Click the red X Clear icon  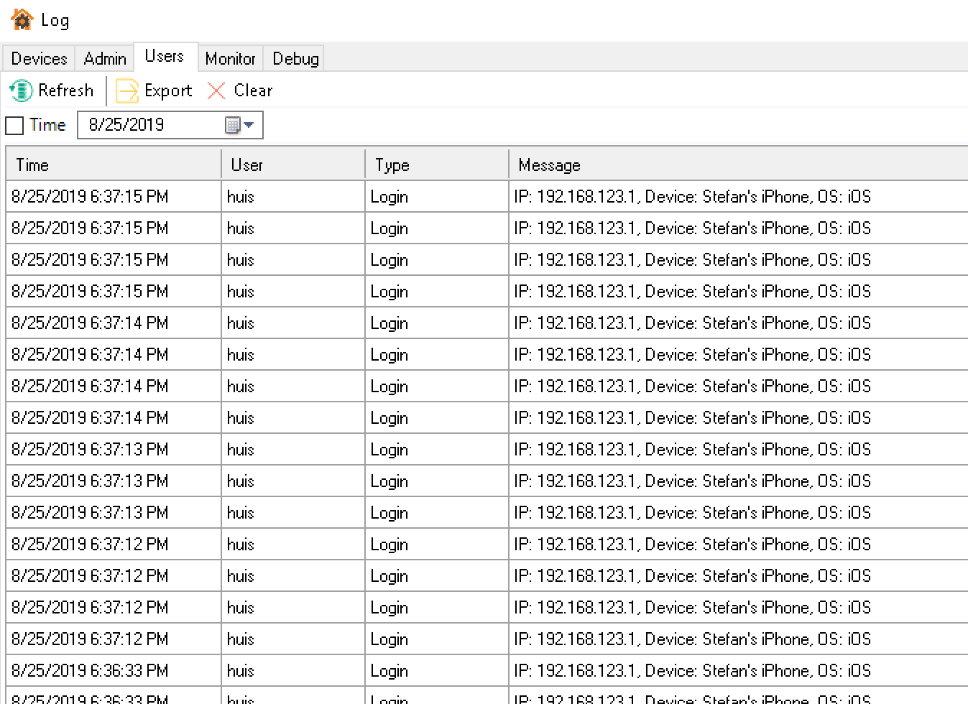[216, 91]
